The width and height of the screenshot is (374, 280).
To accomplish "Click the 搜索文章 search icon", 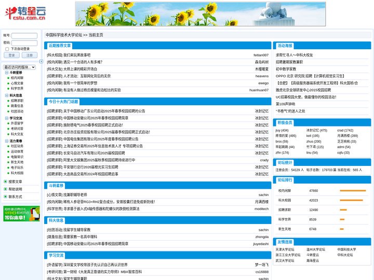I will click(5, 181).
